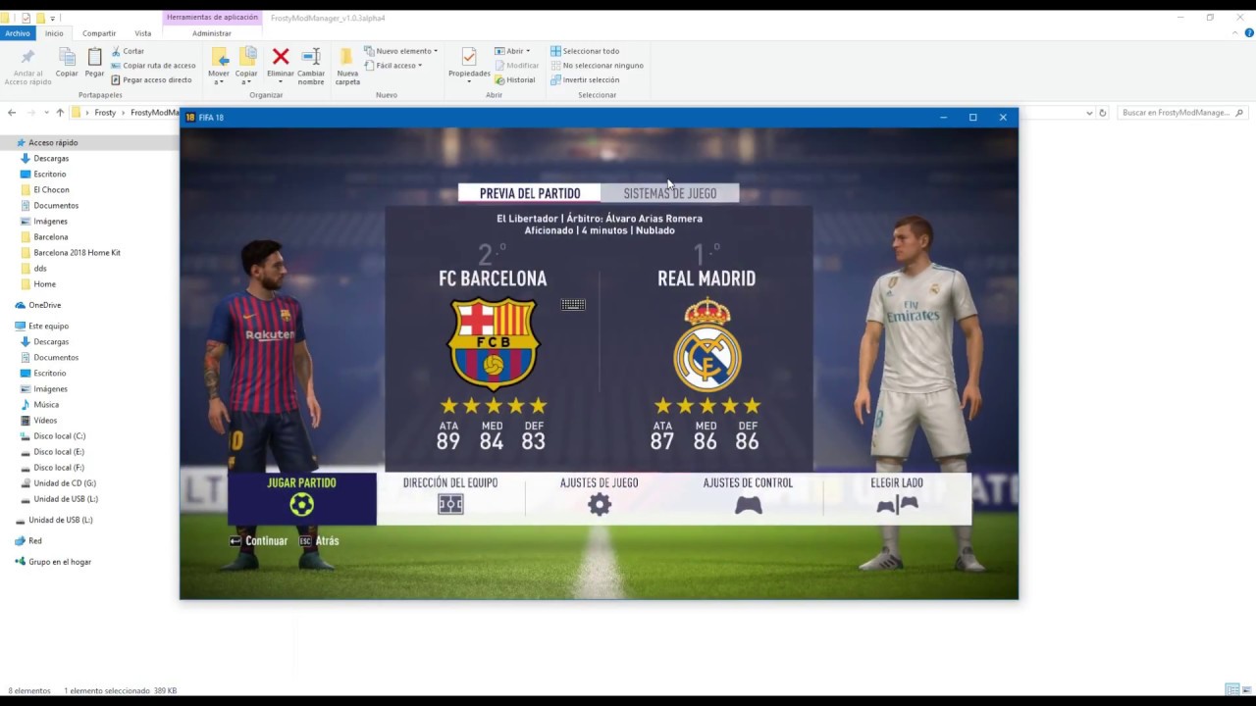Expand the Nuevo elemento dropdown
The width and height of the screenshot is (1256, 706).
(x=401, y=51)
